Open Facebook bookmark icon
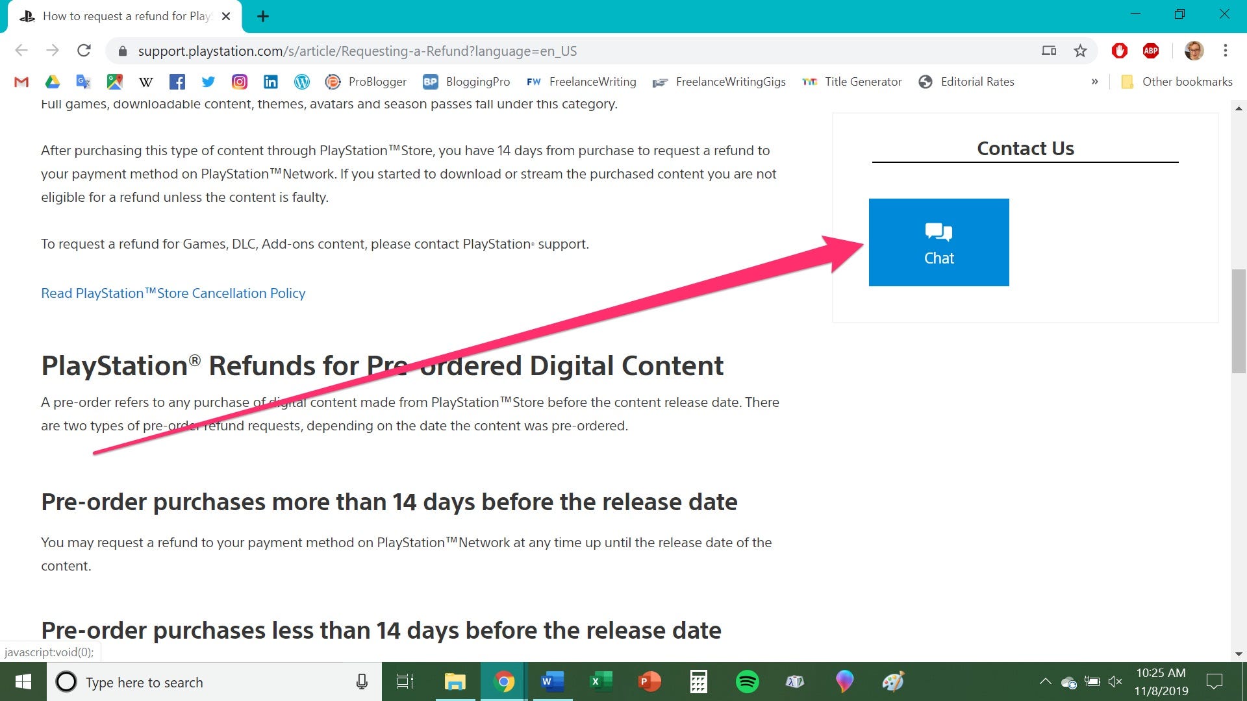 click(177, 81)
